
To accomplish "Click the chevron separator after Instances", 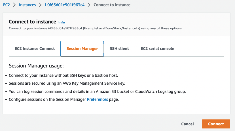I will click(x=40, y=5).
